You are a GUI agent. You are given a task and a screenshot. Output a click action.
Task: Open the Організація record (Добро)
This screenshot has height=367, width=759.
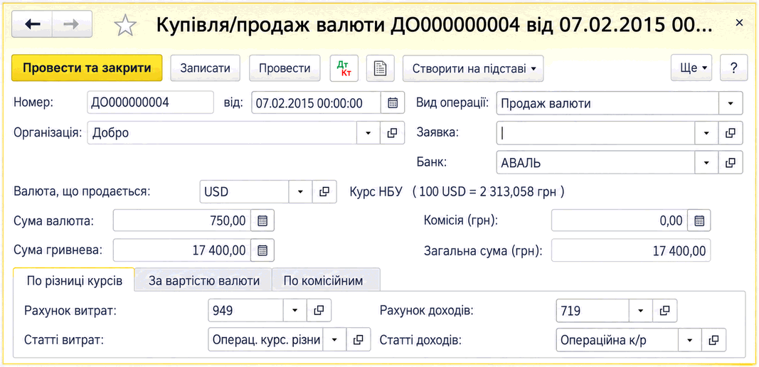[x=393, y=133]
